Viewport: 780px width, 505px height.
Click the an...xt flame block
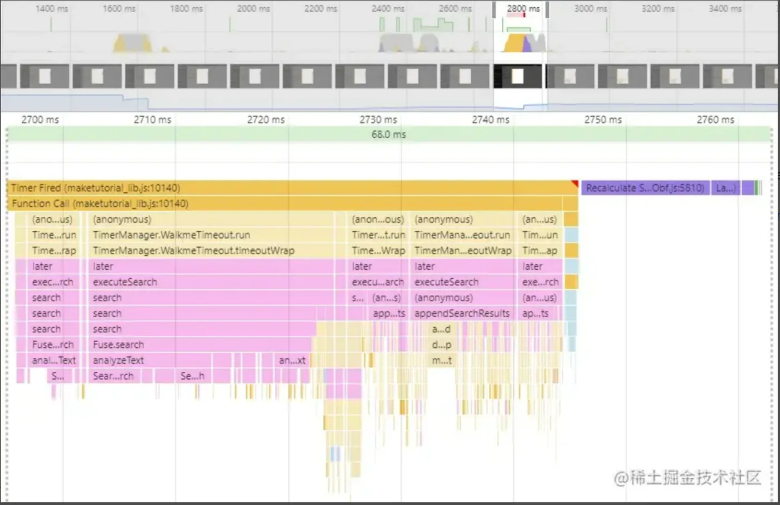(291, 360)
